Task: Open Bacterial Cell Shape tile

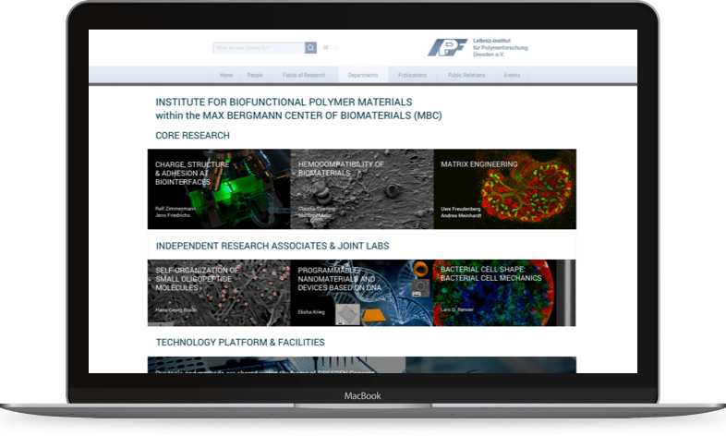Action: click(x=504, y=293)
